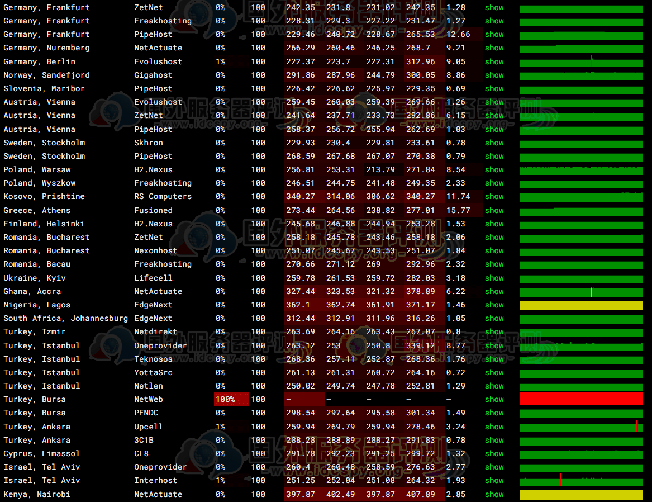Select "show" in the Poland, Wyszkow row
652x502 pixels.
click(x=494, y=183)
